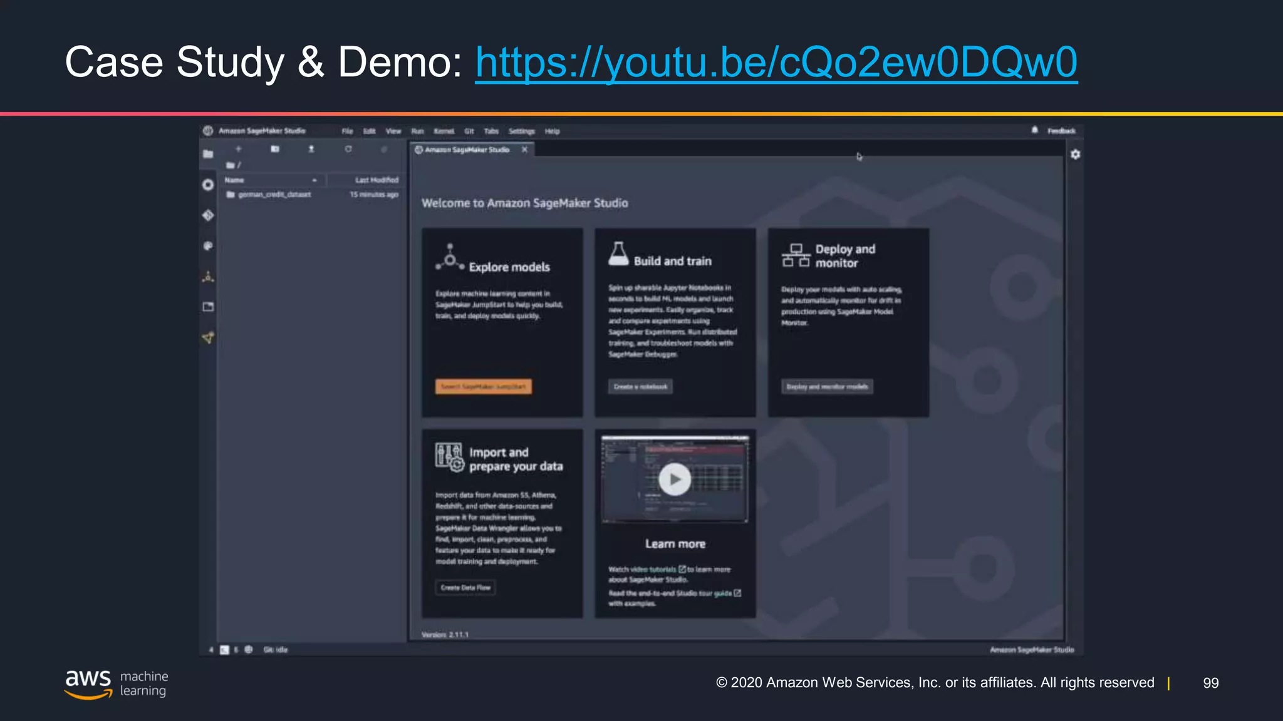Screen dimensions: 1283x721
Task: Click the Git clone icon in file toolbar
Action: [x=384, y=149]
